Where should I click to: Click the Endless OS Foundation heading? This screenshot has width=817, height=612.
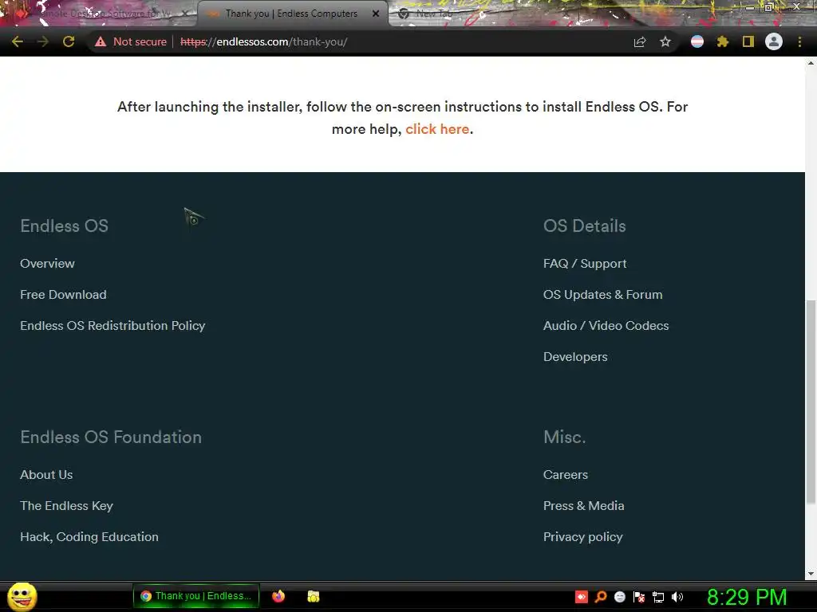111,437
